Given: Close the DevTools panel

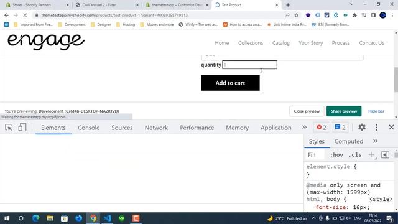Looking at the screenshot, I should click(391, 127).
